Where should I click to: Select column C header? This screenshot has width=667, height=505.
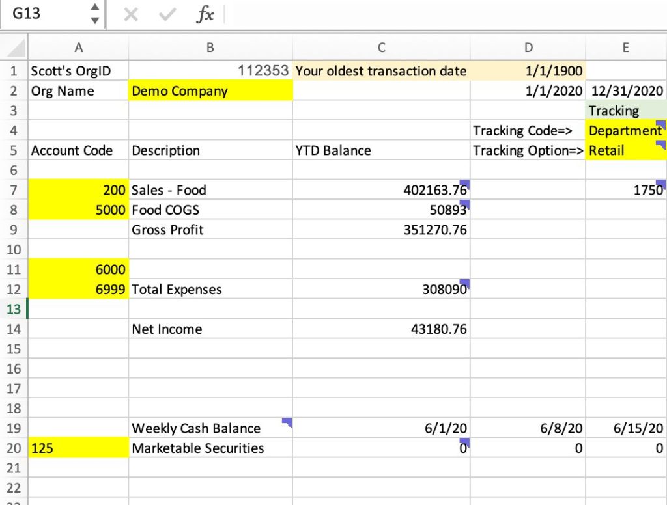click(x=381, y=47)
